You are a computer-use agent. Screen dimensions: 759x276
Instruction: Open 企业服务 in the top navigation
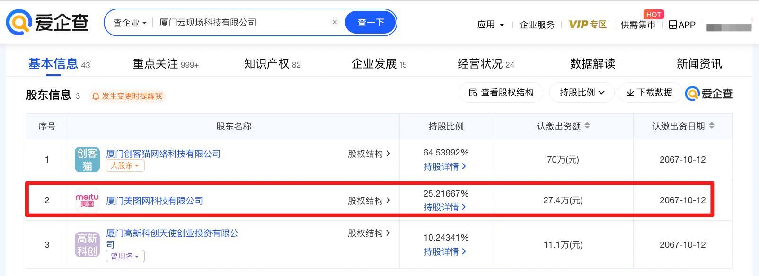(x=537, y=25)
